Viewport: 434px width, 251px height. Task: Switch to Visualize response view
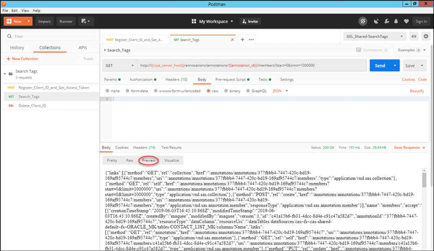coord(172,161)
